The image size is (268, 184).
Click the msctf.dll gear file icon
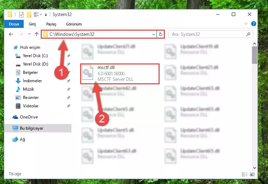tap(87, 73)
